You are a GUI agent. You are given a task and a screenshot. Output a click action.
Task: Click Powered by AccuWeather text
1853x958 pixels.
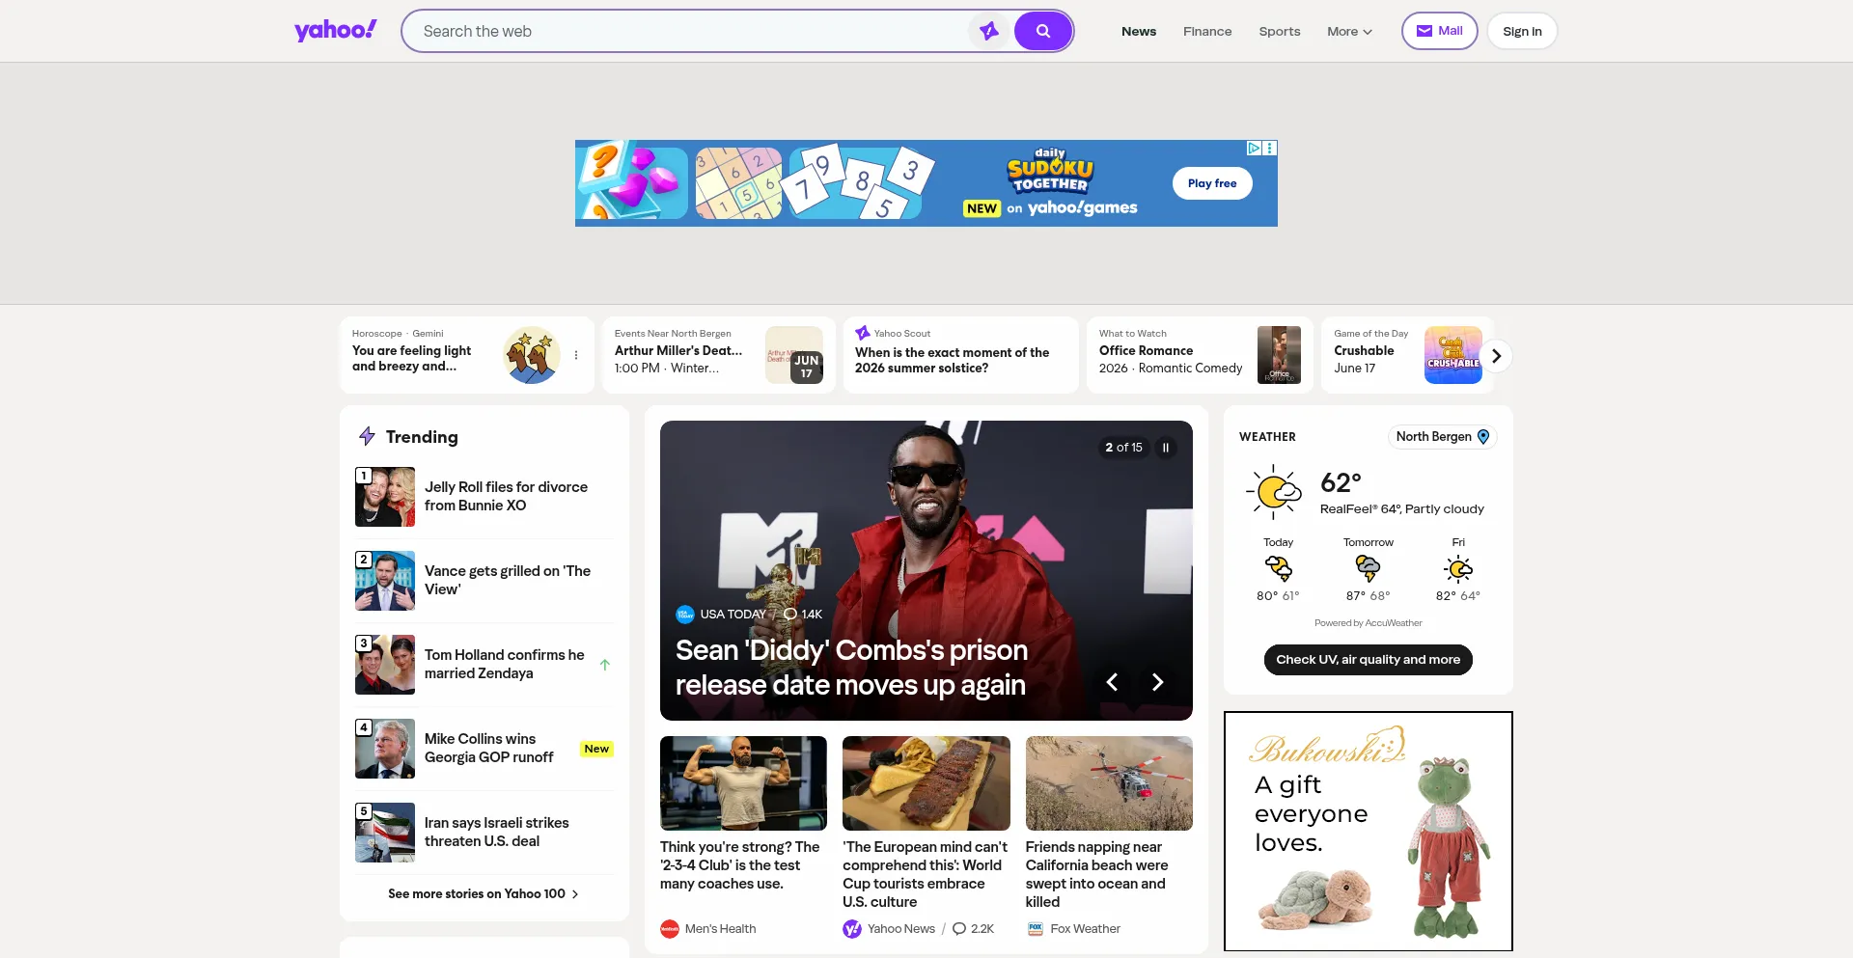pyautogui.click(x=1368, y=623)
